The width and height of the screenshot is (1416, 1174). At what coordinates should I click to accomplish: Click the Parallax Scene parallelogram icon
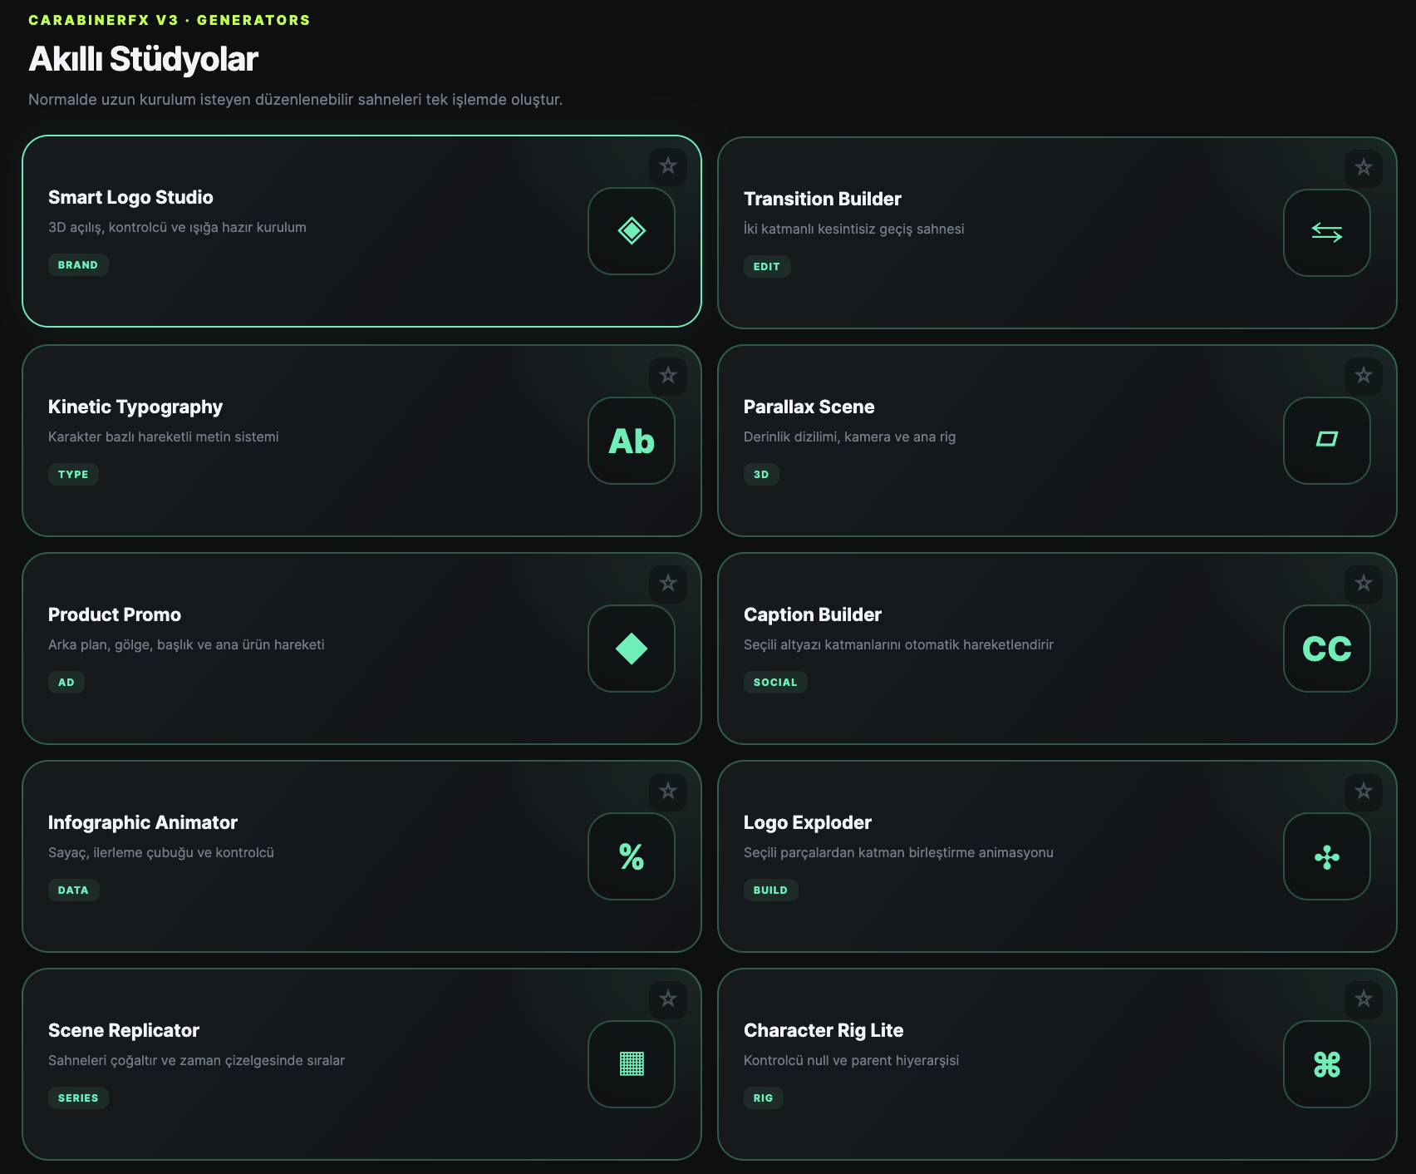tap(1327, 441)
